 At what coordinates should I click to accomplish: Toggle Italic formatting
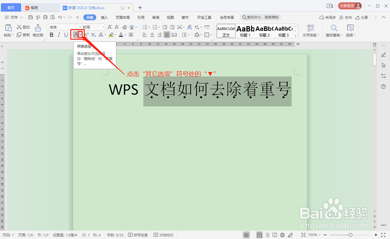[59, 35]
